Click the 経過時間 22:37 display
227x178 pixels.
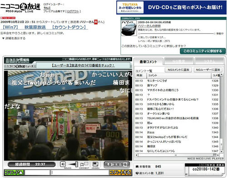tap(32, 164)
